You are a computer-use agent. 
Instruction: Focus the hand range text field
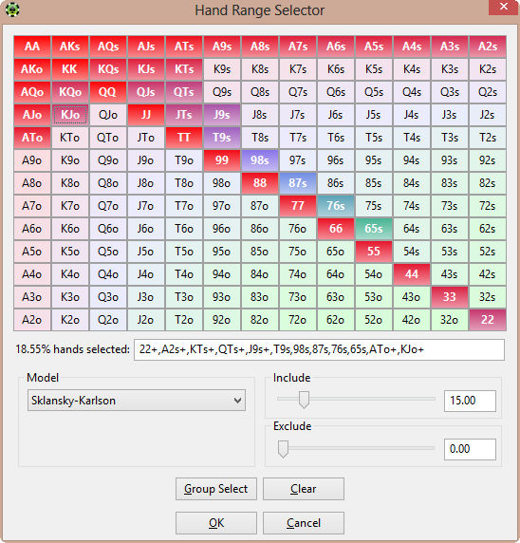[319, 349]
